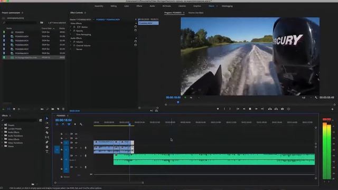Click the Lift button in Program monitor
The width and height of the screenshot is (338, 190).
click(270, 109)
